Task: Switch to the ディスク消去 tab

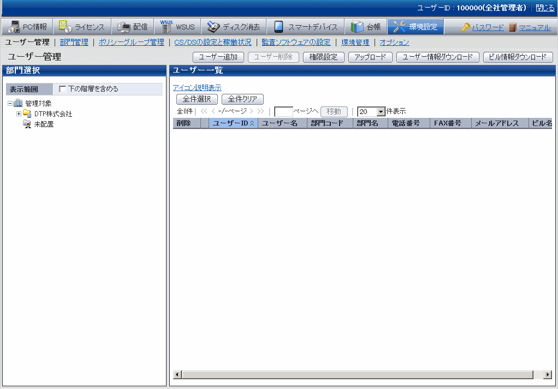Action: coord(234,27)
